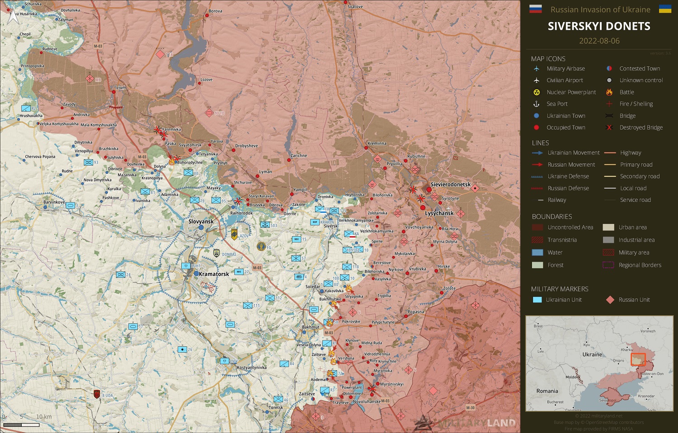Click the destroyed bridge marker at Raihorodok
Screen dimensions: 678x433
click(x=238, y=201)
